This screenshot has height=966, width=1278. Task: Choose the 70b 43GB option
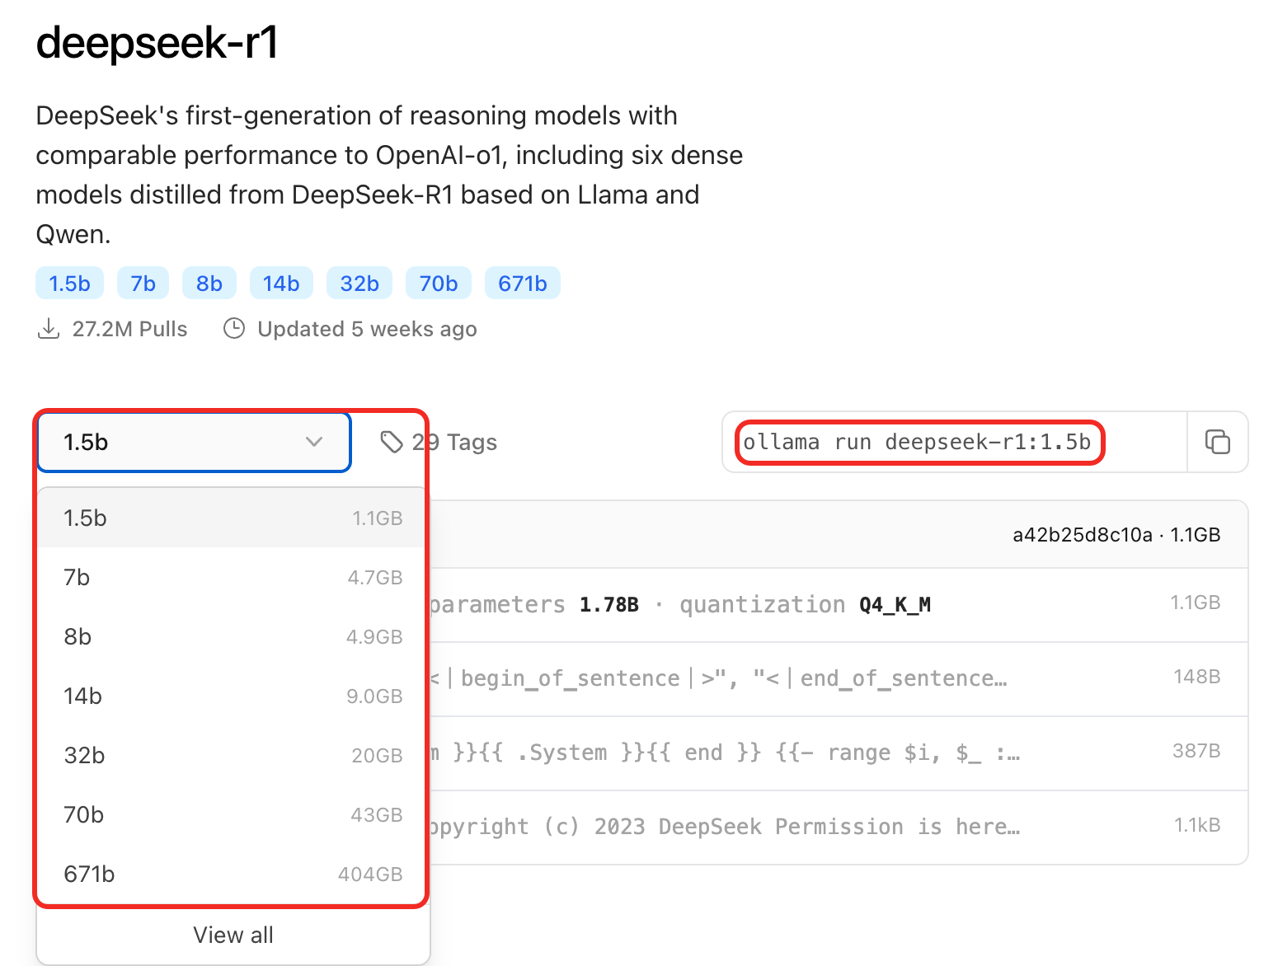pyautogui.click(x=233, y=815)
